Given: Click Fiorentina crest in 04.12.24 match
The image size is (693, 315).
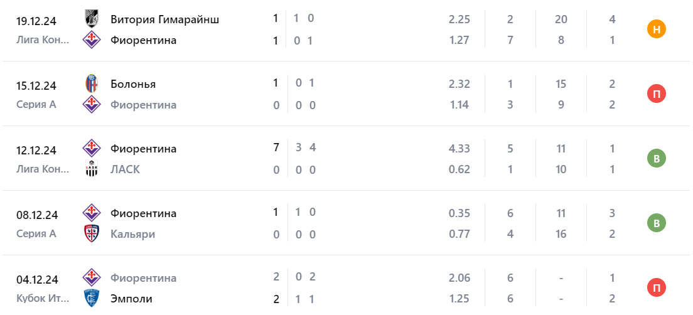Looking at the screenshot, I should coord(92,277).
